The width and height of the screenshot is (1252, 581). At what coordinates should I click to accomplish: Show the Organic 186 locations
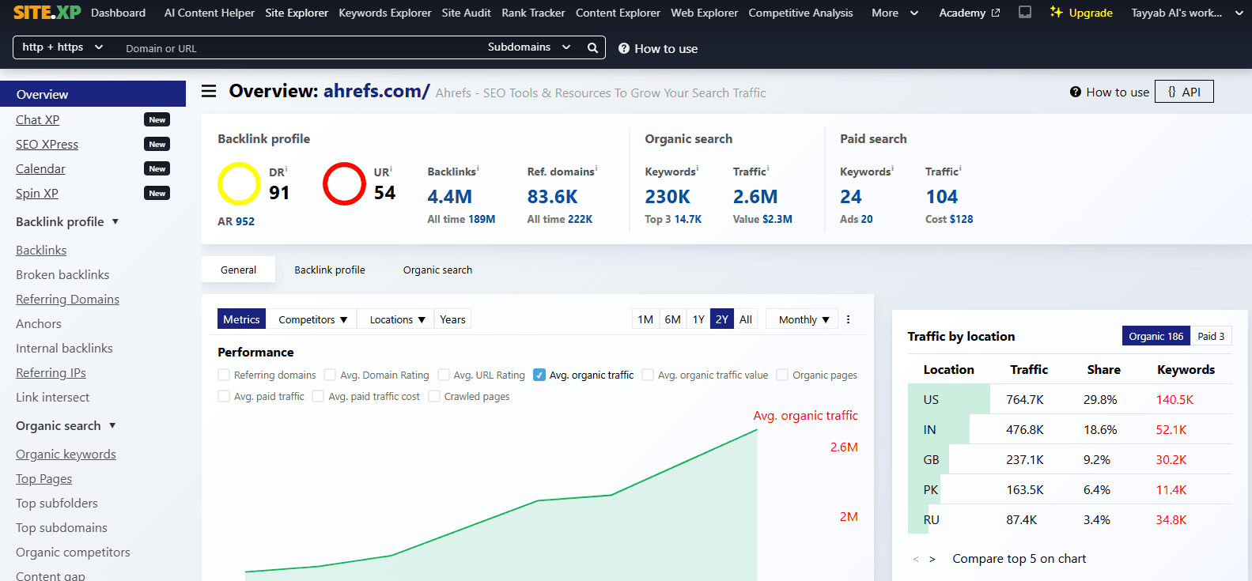1156,336
